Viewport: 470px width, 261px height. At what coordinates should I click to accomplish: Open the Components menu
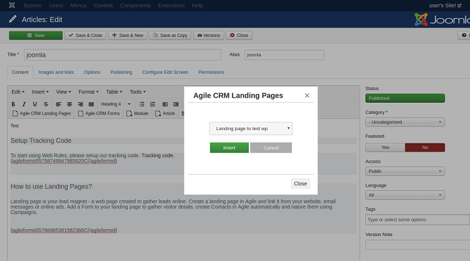click(135, 6)
